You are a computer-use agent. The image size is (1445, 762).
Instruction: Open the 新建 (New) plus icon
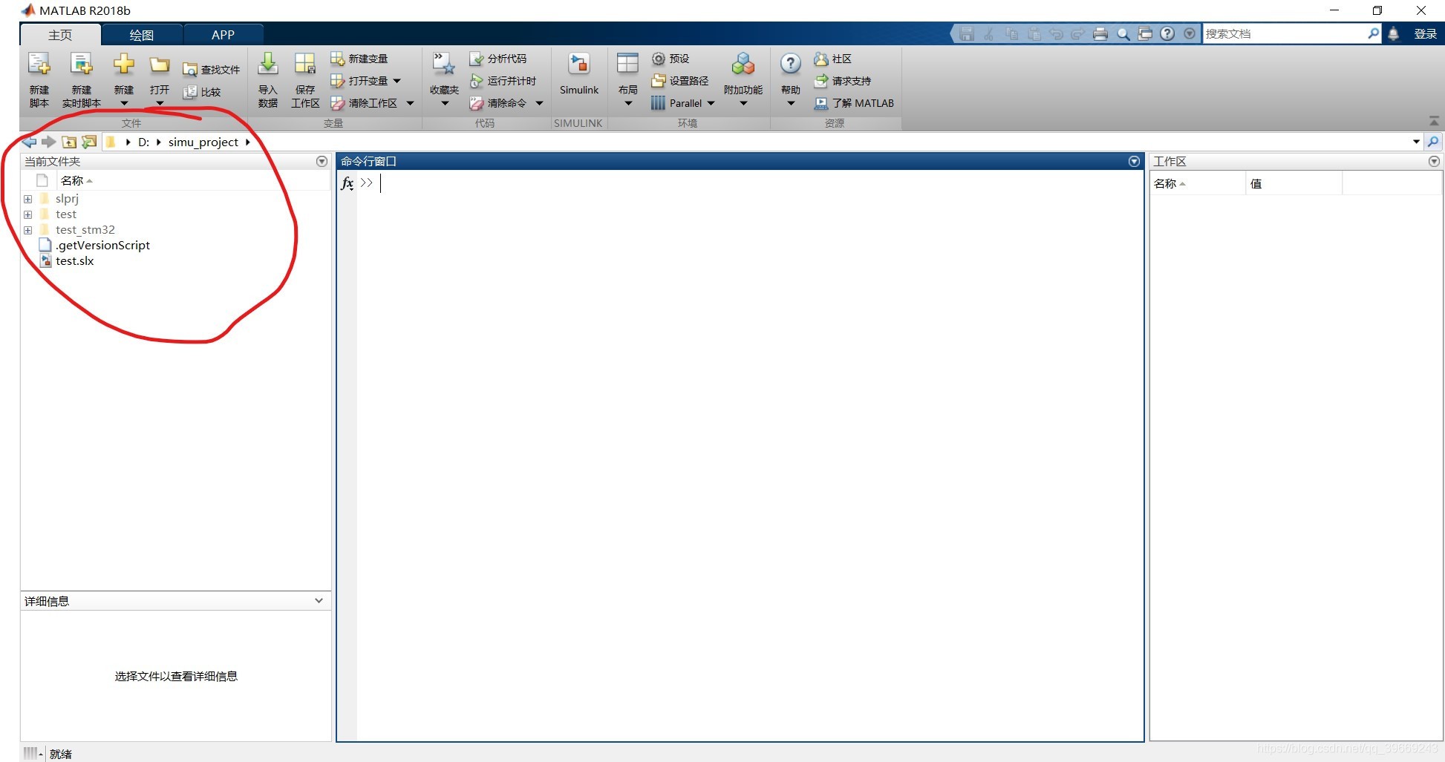pos(124,65)
